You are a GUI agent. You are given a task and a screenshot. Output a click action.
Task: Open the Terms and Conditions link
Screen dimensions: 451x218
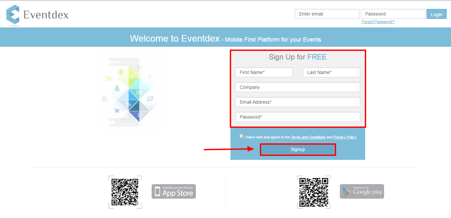pyautogui.click(x=308, y=137)
